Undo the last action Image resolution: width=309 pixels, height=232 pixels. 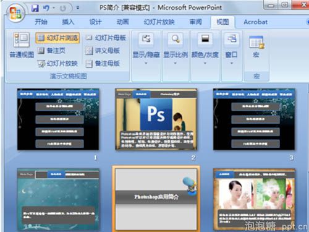tap(46, 8)
